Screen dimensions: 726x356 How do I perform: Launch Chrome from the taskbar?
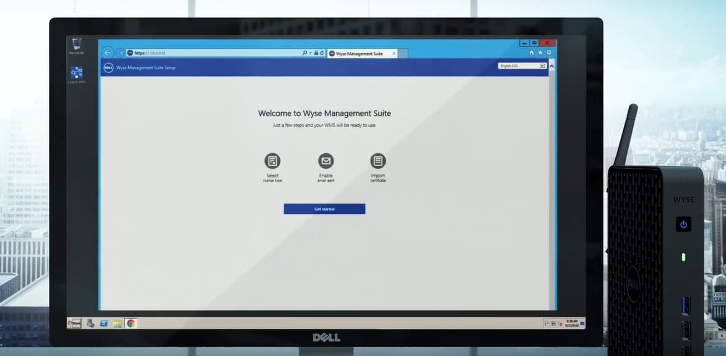point(131,323)
